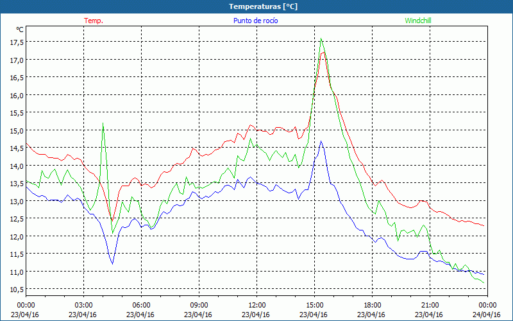Click the 06:00 time axis label
This screenshot has height=321, width=513.
[141, 305]
